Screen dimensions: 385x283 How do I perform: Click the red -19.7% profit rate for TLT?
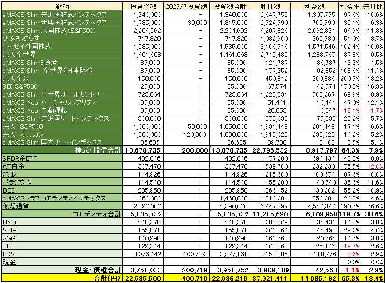coord(350,246)
